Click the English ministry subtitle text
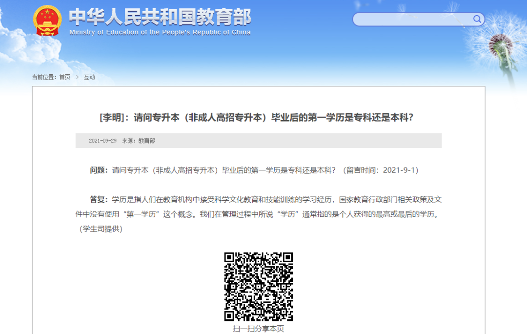The height and width of the screenshot is (334, 527). (x=161, y=33)
